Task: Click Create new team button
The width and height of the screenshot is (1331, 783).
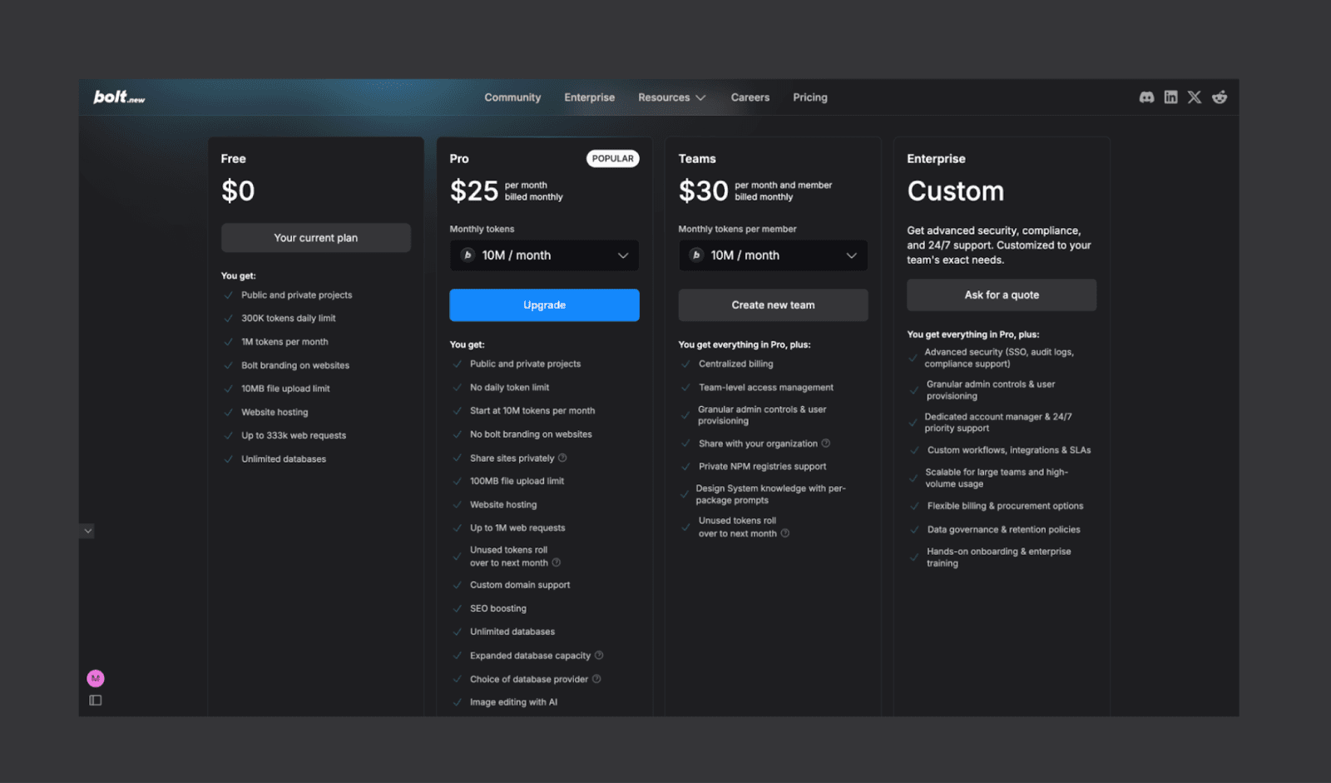Action: pos(773,305)
